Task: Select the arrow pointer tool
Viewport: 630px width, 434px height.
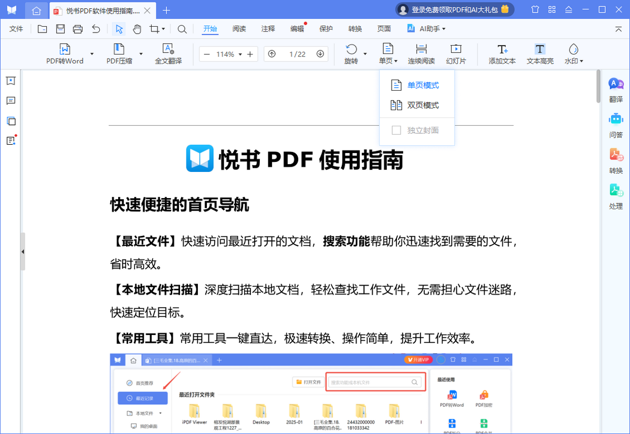Action: (119, 29)
